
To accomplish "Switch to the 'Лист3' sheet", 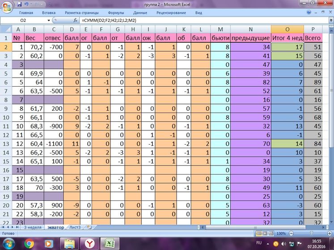I will click(75, 227).
